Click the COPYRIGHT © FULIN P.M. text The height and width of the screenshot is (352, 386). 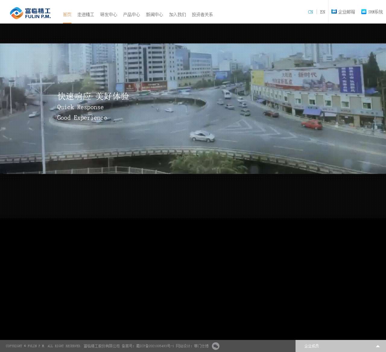(25, 346)
